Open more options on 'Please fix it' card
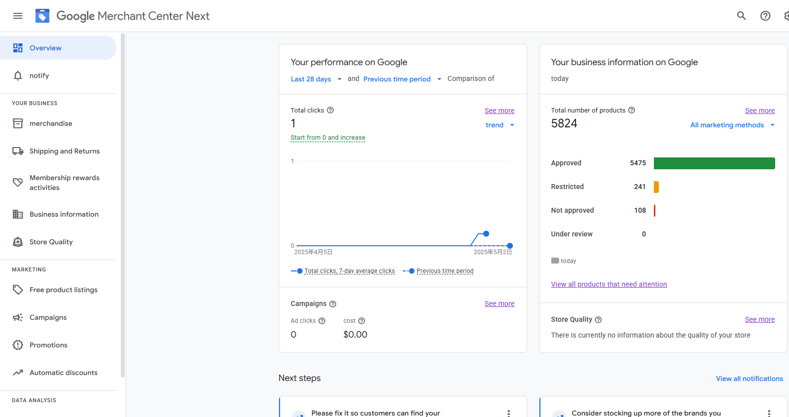This screenshot has width=789, height=417. point(509,413)
